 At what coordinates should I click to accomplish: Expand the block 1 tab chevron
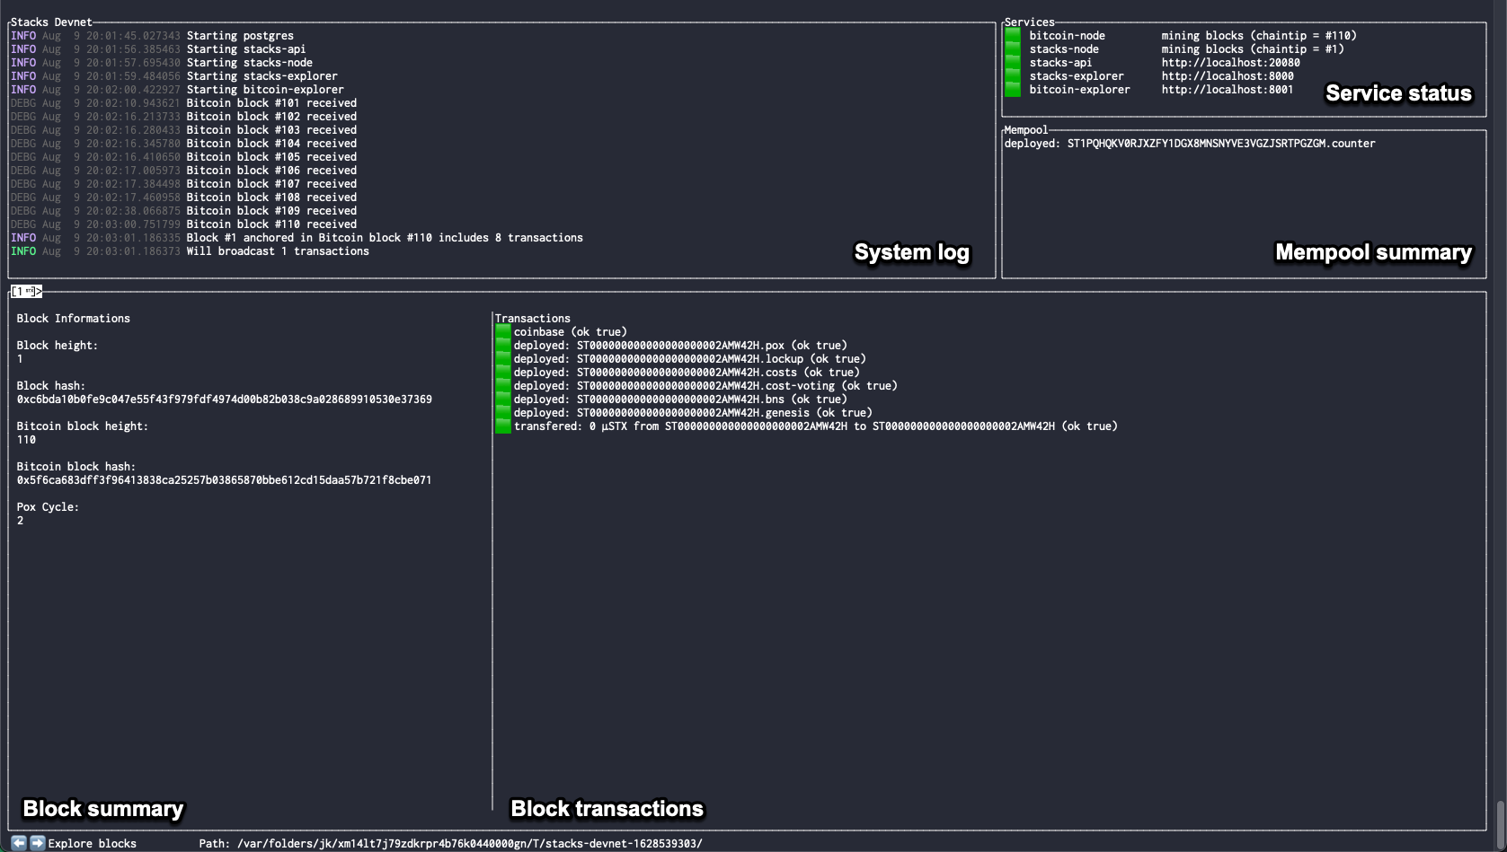[x=38, y=291]
